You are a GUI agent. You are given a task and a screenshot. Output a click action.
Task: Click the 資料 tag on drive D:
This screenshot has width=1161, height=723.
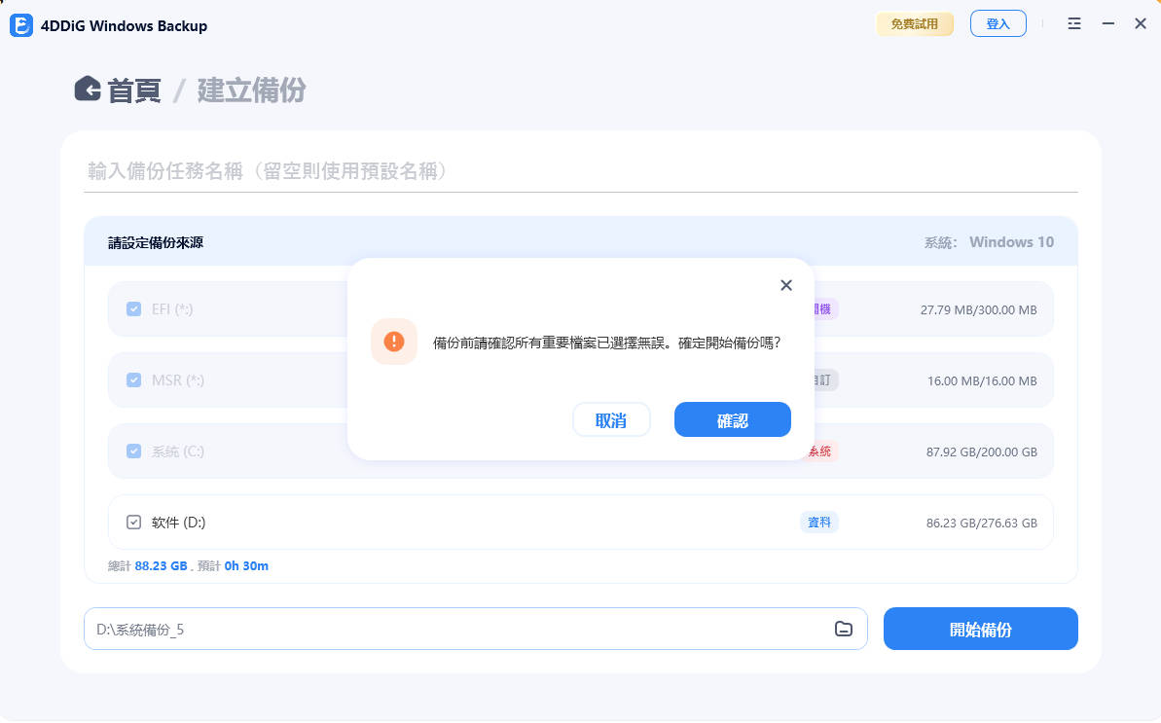tap(819, 523)
